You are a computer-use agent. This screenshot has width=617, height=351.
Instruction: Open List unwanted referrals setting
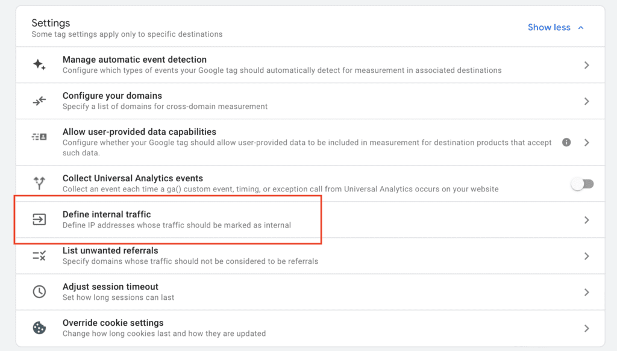click(x=110, y=251)
